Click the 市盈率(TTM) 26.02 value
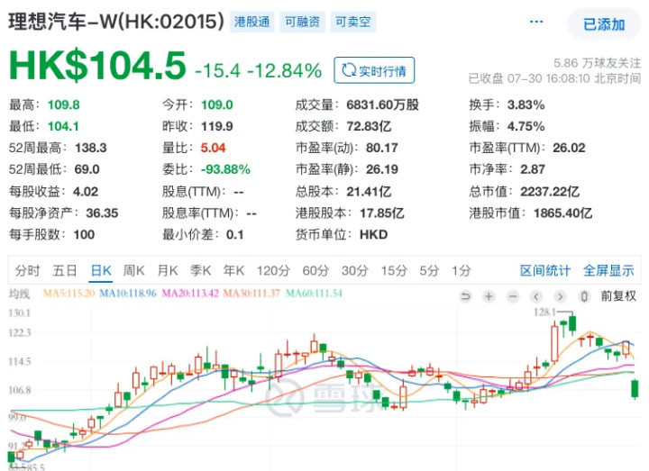The image size is (649, 471). [569, 148]
